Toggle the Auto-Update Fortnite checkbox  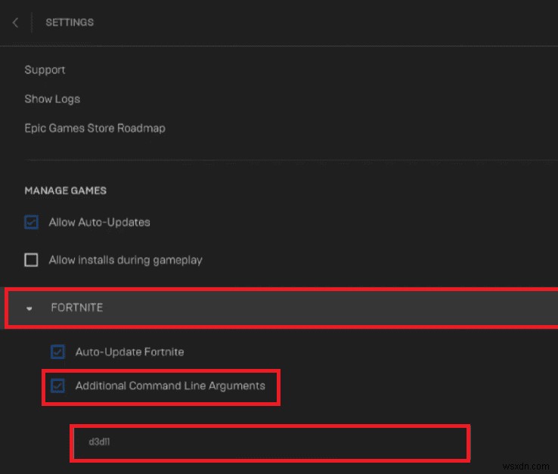[x=57, y=352]
